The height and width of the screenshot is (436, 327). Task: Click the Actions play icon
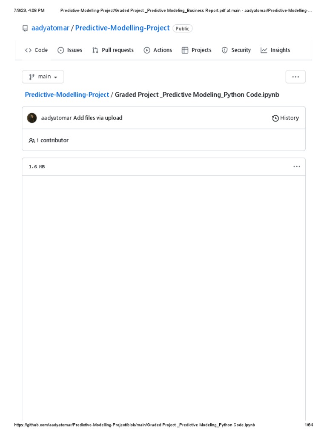147,50
